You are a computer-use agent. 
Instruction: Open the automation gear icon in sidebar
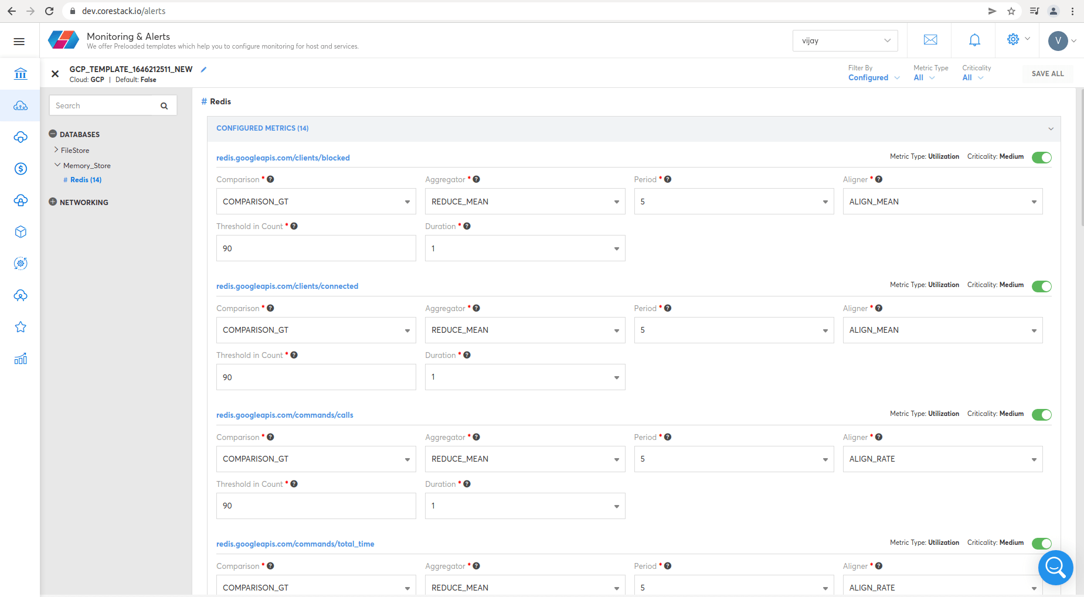(x=21, y=263)
